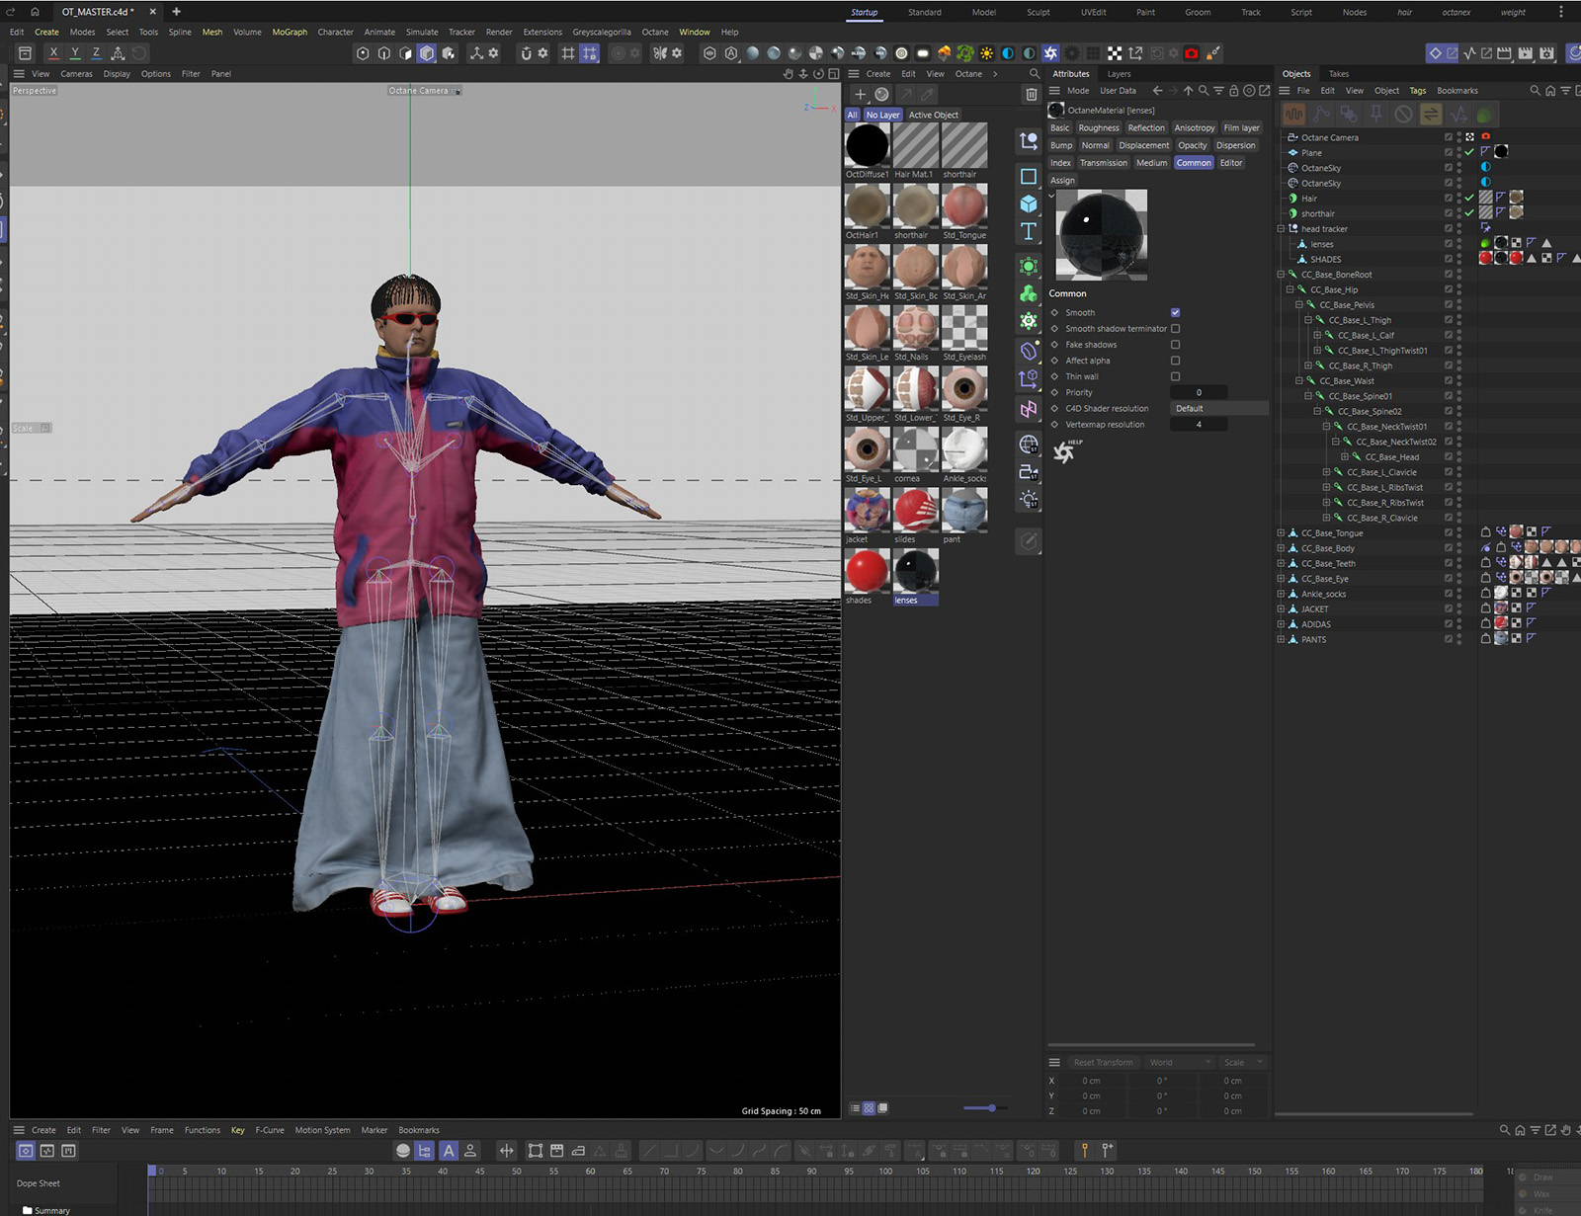Click the coordinate system icon beside Z axis
Viewport: 1581px width, 1216px height.
(118, 53)
